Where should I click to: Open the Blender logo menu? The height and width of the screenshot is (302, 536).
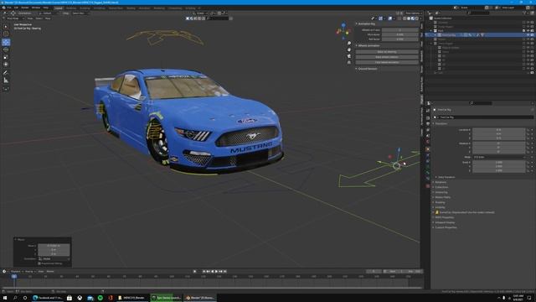pyautogui.click(x=3, y=8)
